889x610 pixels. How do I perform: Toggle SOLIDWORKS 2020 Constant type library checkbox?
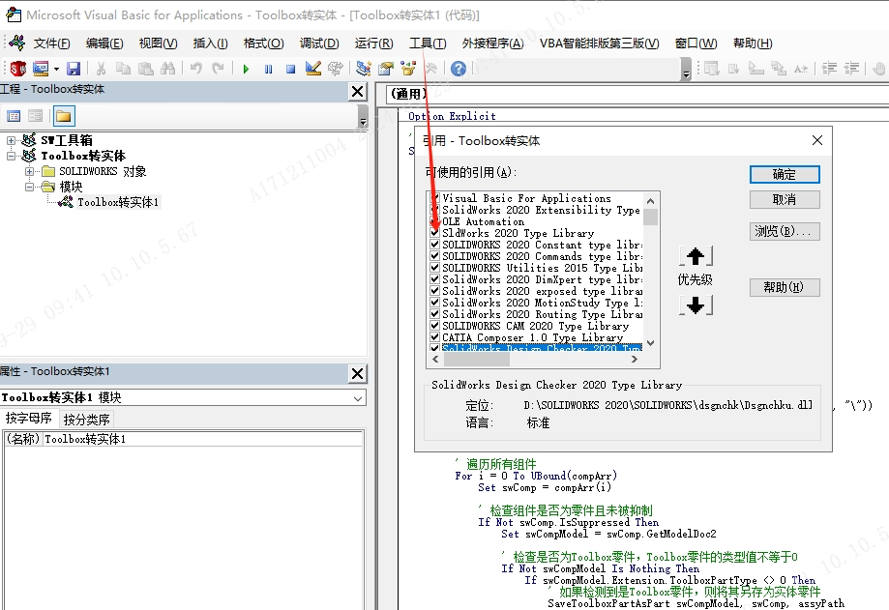click(x=435, y=245)
